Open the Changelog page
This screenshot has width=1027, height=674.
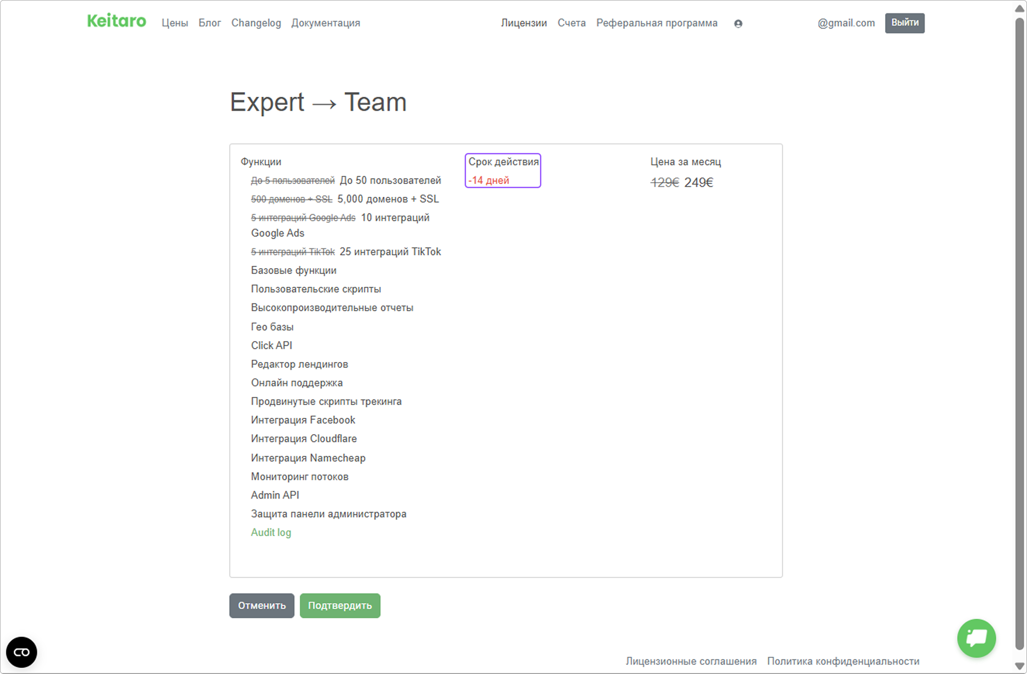256,23
